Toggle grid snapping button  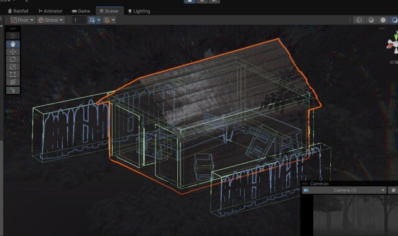[x=92, y=20]
